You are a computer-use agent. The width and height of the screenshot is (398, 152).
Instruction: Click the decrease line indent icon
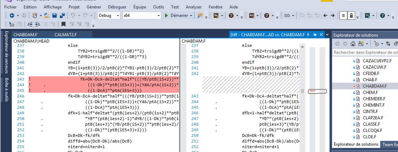click(30, 24)
